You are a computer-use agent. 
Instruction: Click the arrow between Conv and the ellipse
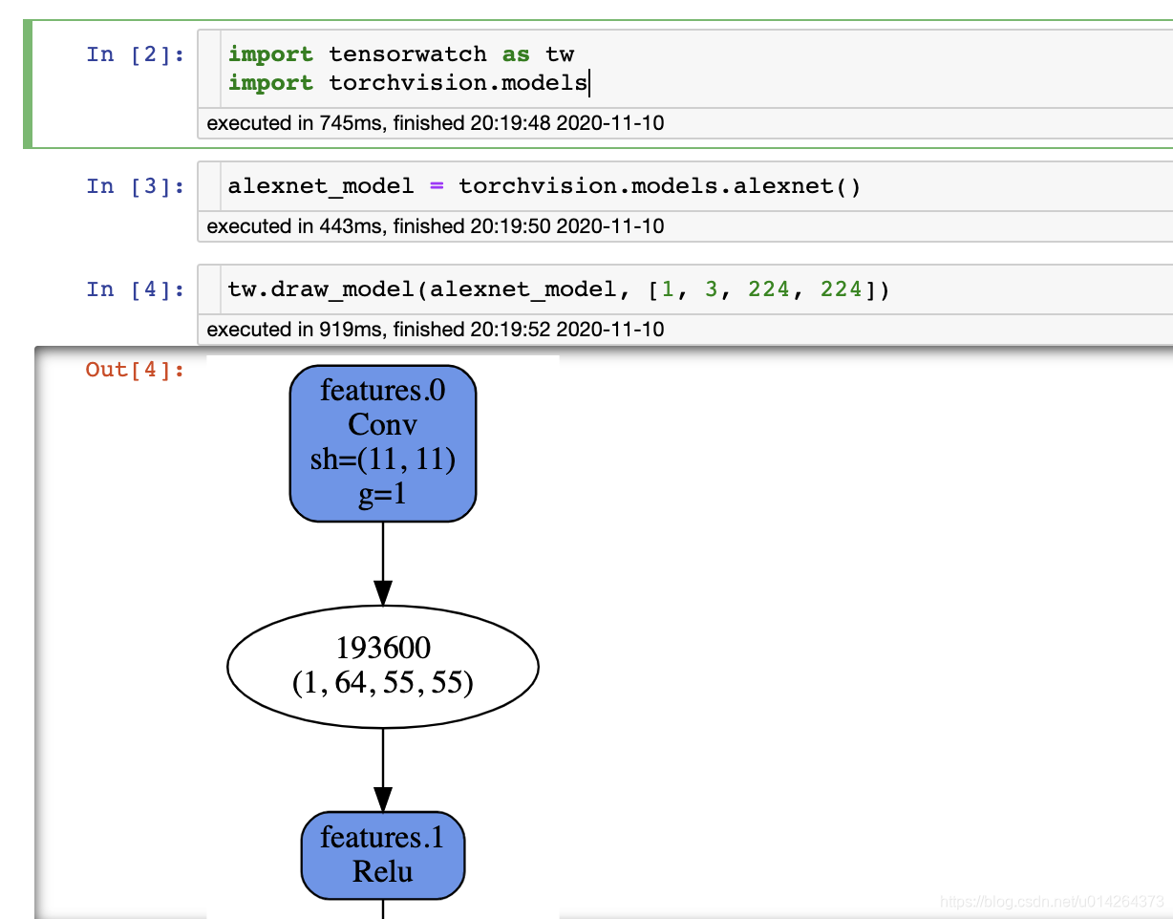tap(382, 564)
